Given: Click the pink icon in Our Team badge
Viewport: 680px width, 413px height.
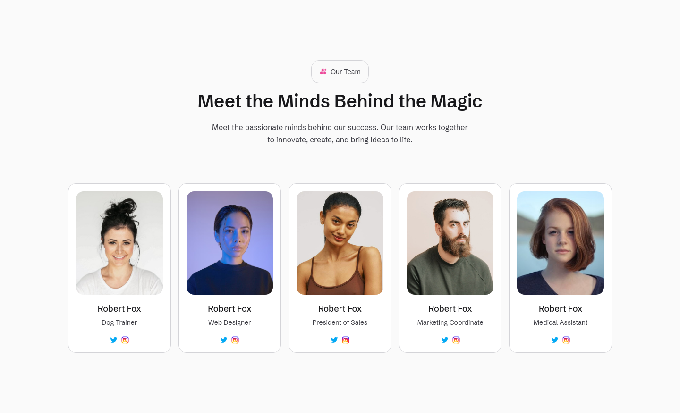Looking at the screenshot, I should pos(323,72).
